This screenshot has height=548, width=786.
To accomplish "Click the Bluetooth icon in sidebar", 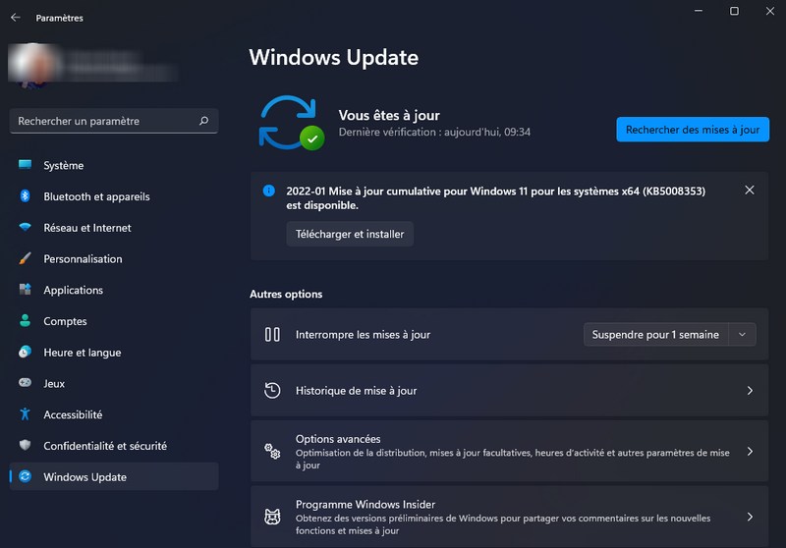I will tap(26, 195).
